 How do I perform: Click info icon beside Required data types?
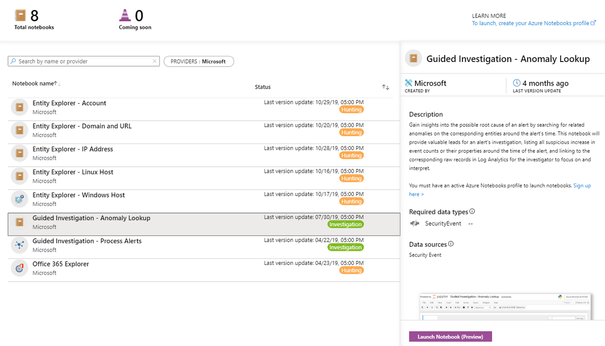[472, 212]
